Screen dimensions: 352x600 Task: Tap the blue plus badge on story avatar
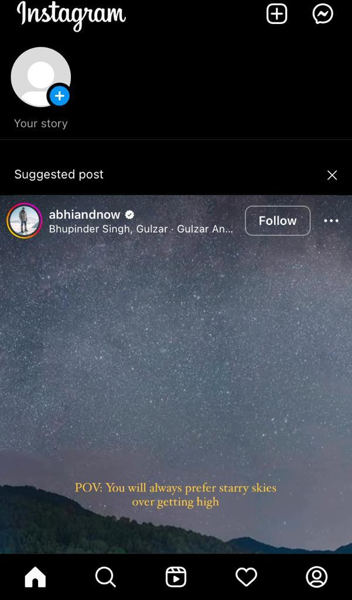(x=60, y=96)
